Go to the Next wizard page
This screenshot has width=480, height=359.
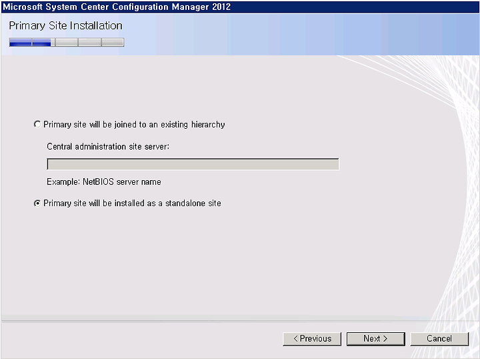pyautogui.click(x=375, y=339)
